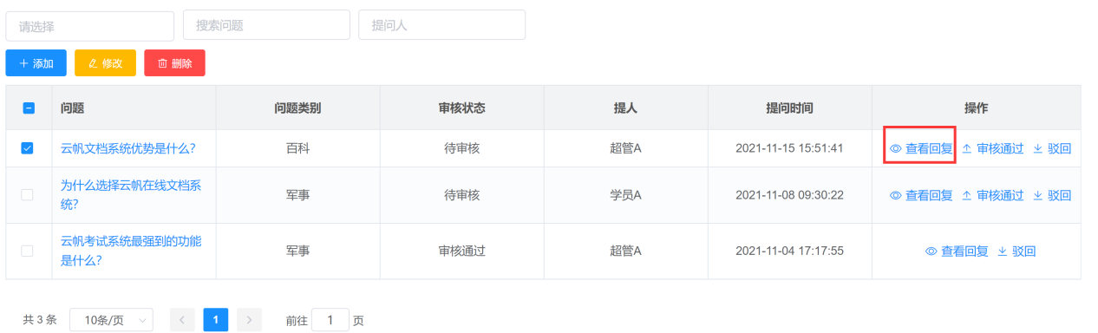This screenshot has width=1098, height=333.
Task: Open the 请选择 dropdown filter
Action: tap(89, 26)
